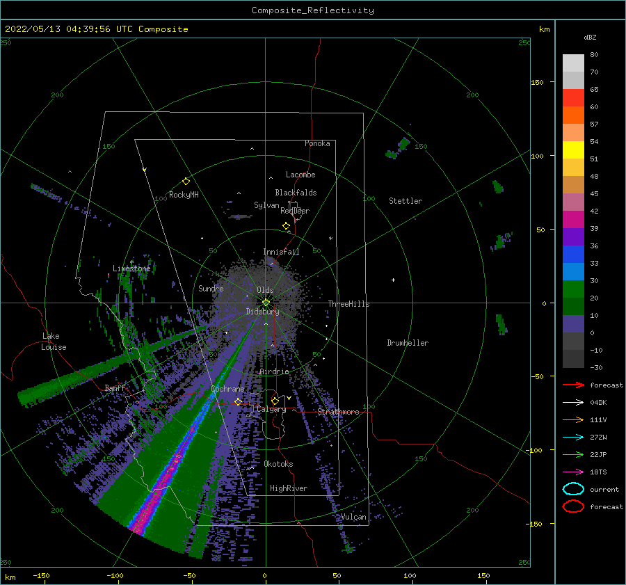Viewport: 626px width, 585px height.
Task: Select the ThreeHills label
Action: (x=348, y=304)
